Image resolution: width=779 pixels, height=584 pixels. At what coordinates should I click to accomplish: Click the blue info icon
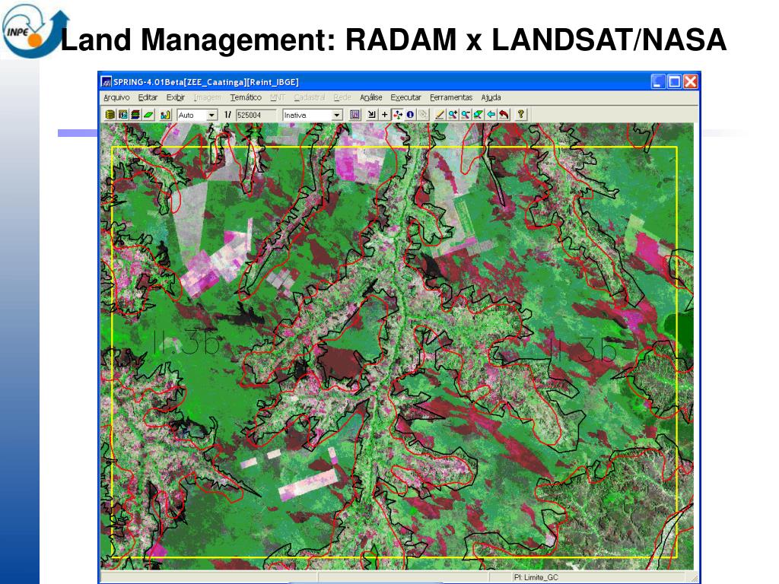tap(410, 115)
